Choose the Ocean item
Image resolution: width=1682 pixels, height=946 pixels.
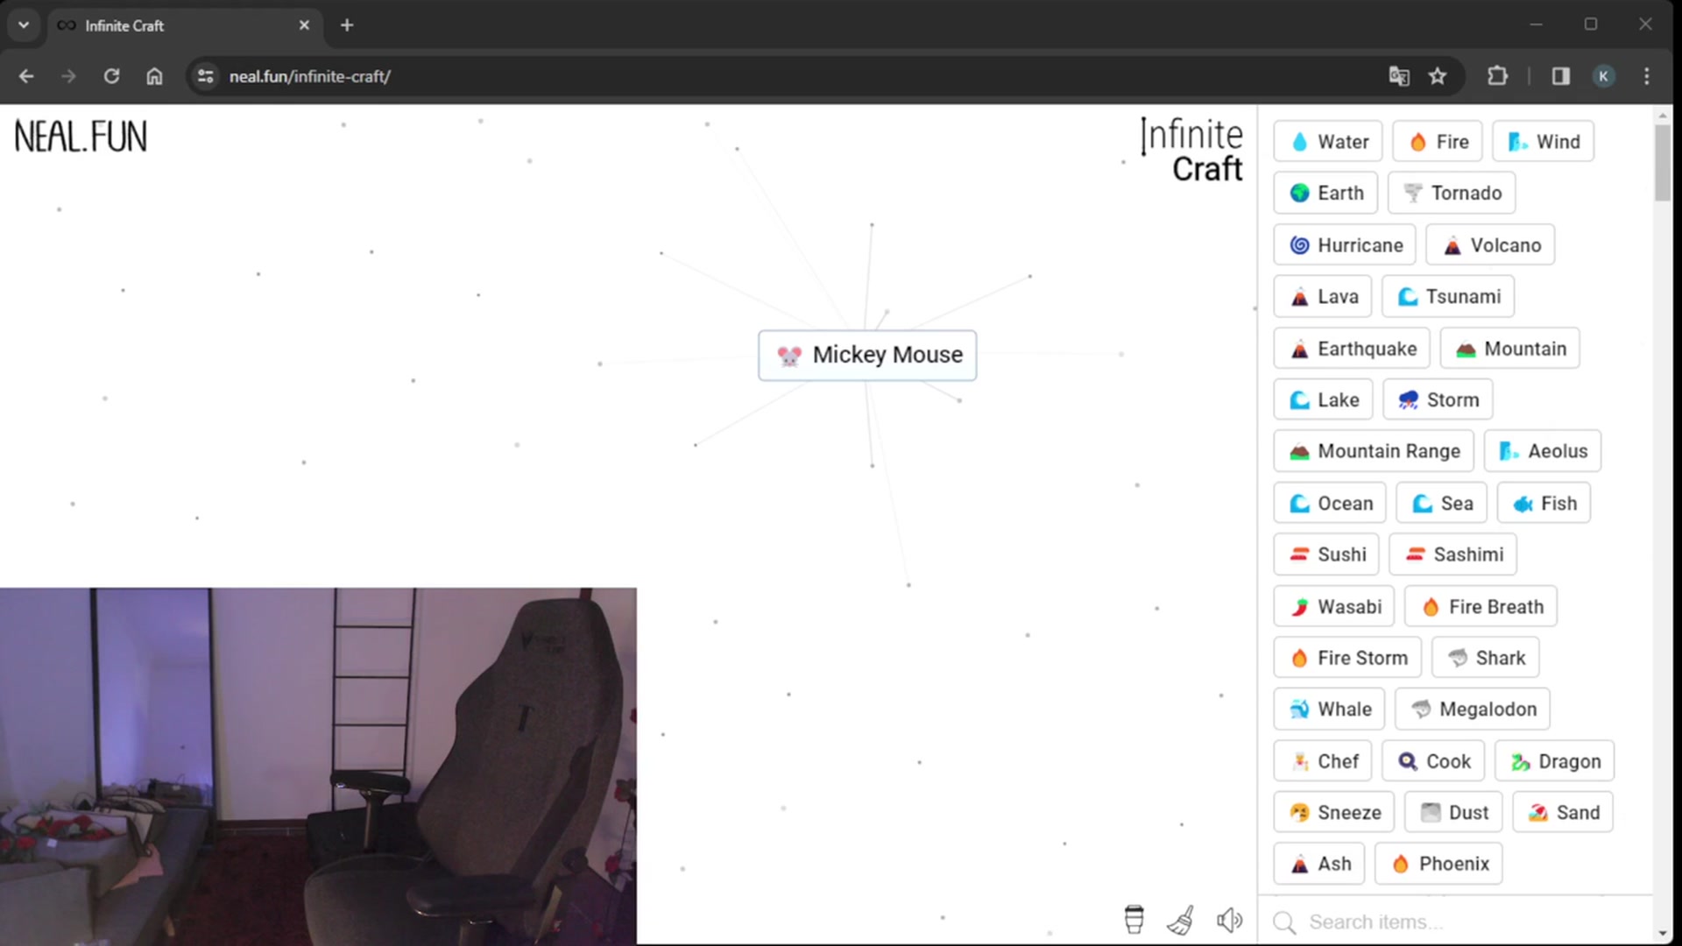point(1330,504)
